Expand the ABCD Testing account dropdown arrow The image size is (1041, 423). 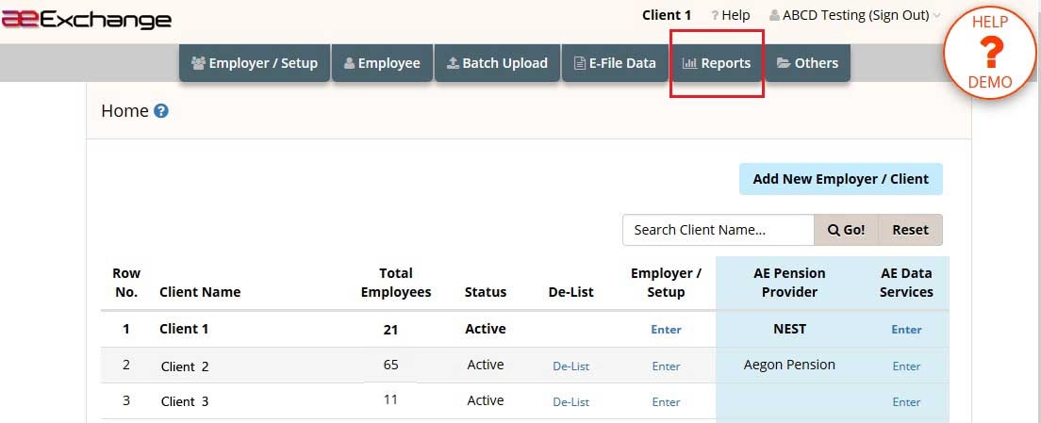coord(936,16)
